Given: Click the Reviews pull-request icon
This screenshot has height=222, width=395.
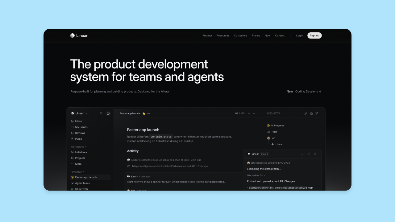Looking at the screenshot, I should click(x=72, y=133).
